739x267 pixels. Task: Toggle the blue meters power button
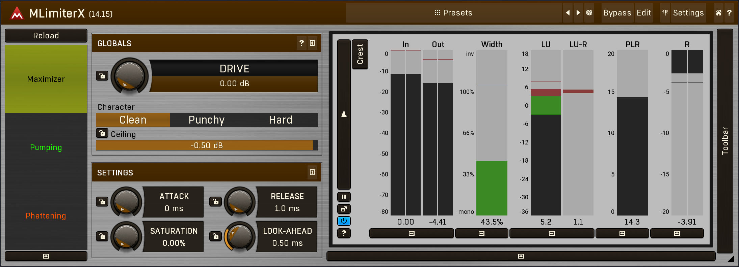coord(344,221)
